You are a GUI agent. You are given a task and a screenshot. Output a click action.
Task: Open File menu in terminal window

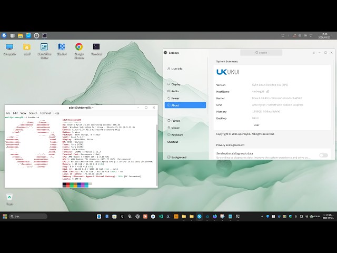(x=8, y=113)
